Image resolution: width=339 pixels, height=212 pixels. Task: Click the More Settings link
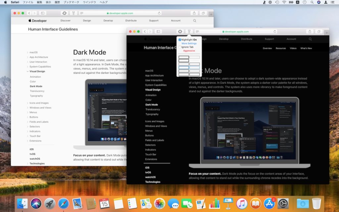pos(189,43)
